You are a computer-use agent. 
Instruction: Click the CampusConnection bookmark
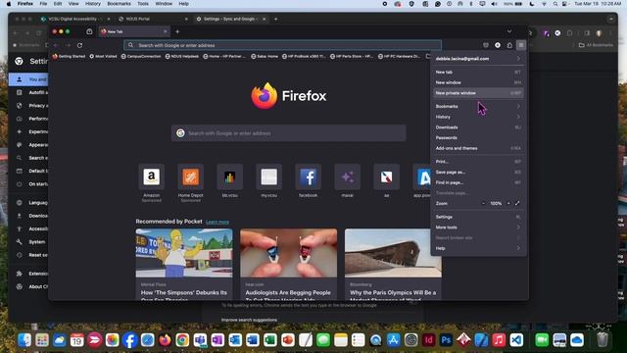click(x=141, y=57)
